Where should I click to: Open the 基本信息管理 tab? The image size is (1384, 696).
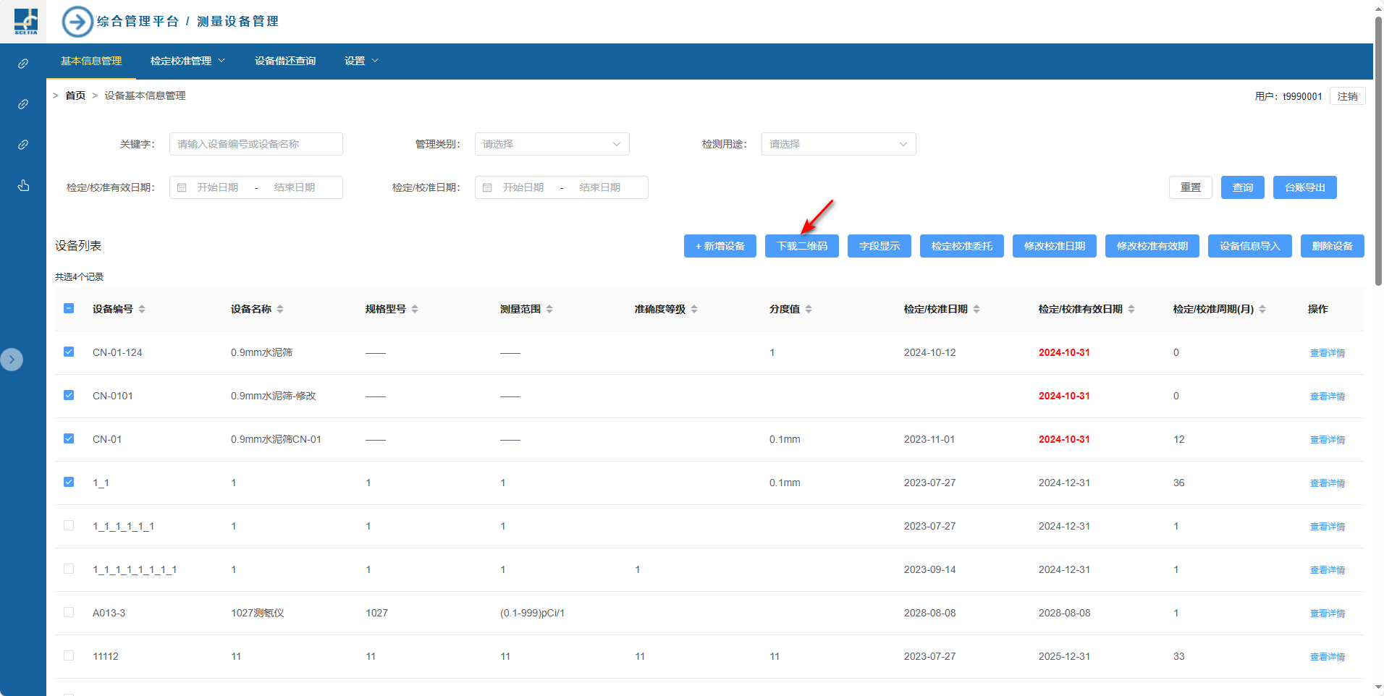pyautogui.click(x=91, y=61)
